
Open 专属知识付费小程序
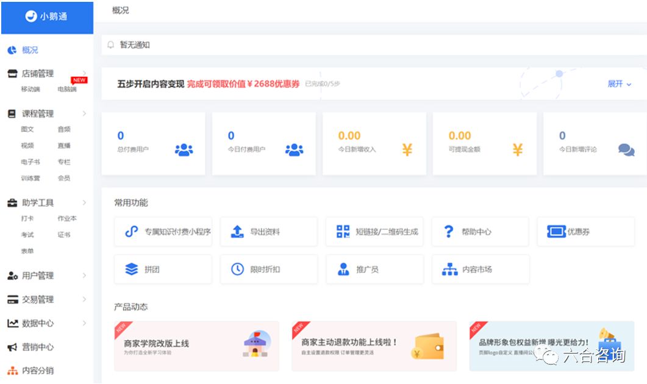tap(163, 232)
